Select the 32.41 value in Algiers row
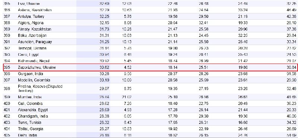Image resolution: width=298 pixels, height=138 pixels. [x=203, y=23]
